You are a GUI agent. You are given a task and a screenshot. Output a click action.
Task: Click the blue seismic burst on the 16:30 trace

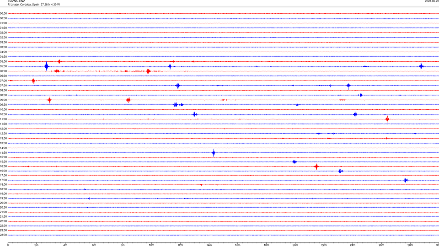[x=340, y=171]
